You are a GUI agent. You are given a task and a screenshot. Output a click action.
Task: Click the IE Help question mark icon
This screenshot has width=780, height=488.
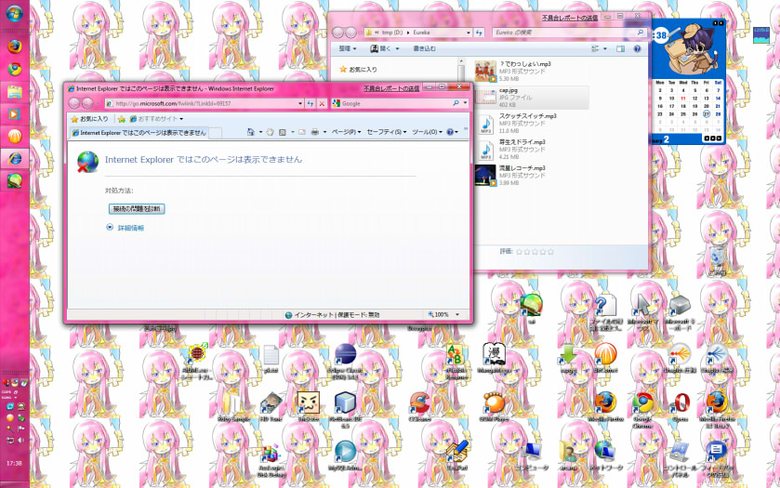click(x=450, y=132)
